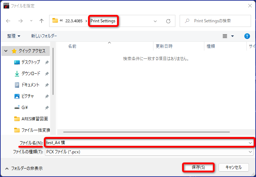Click the horizontal scrollbar in file list

click(146, 132)
